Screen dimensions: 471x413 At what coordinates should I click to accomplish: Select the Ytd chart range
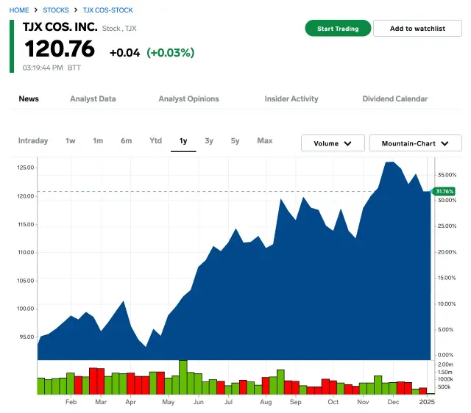pyautogui.click(x=155, y=140)
